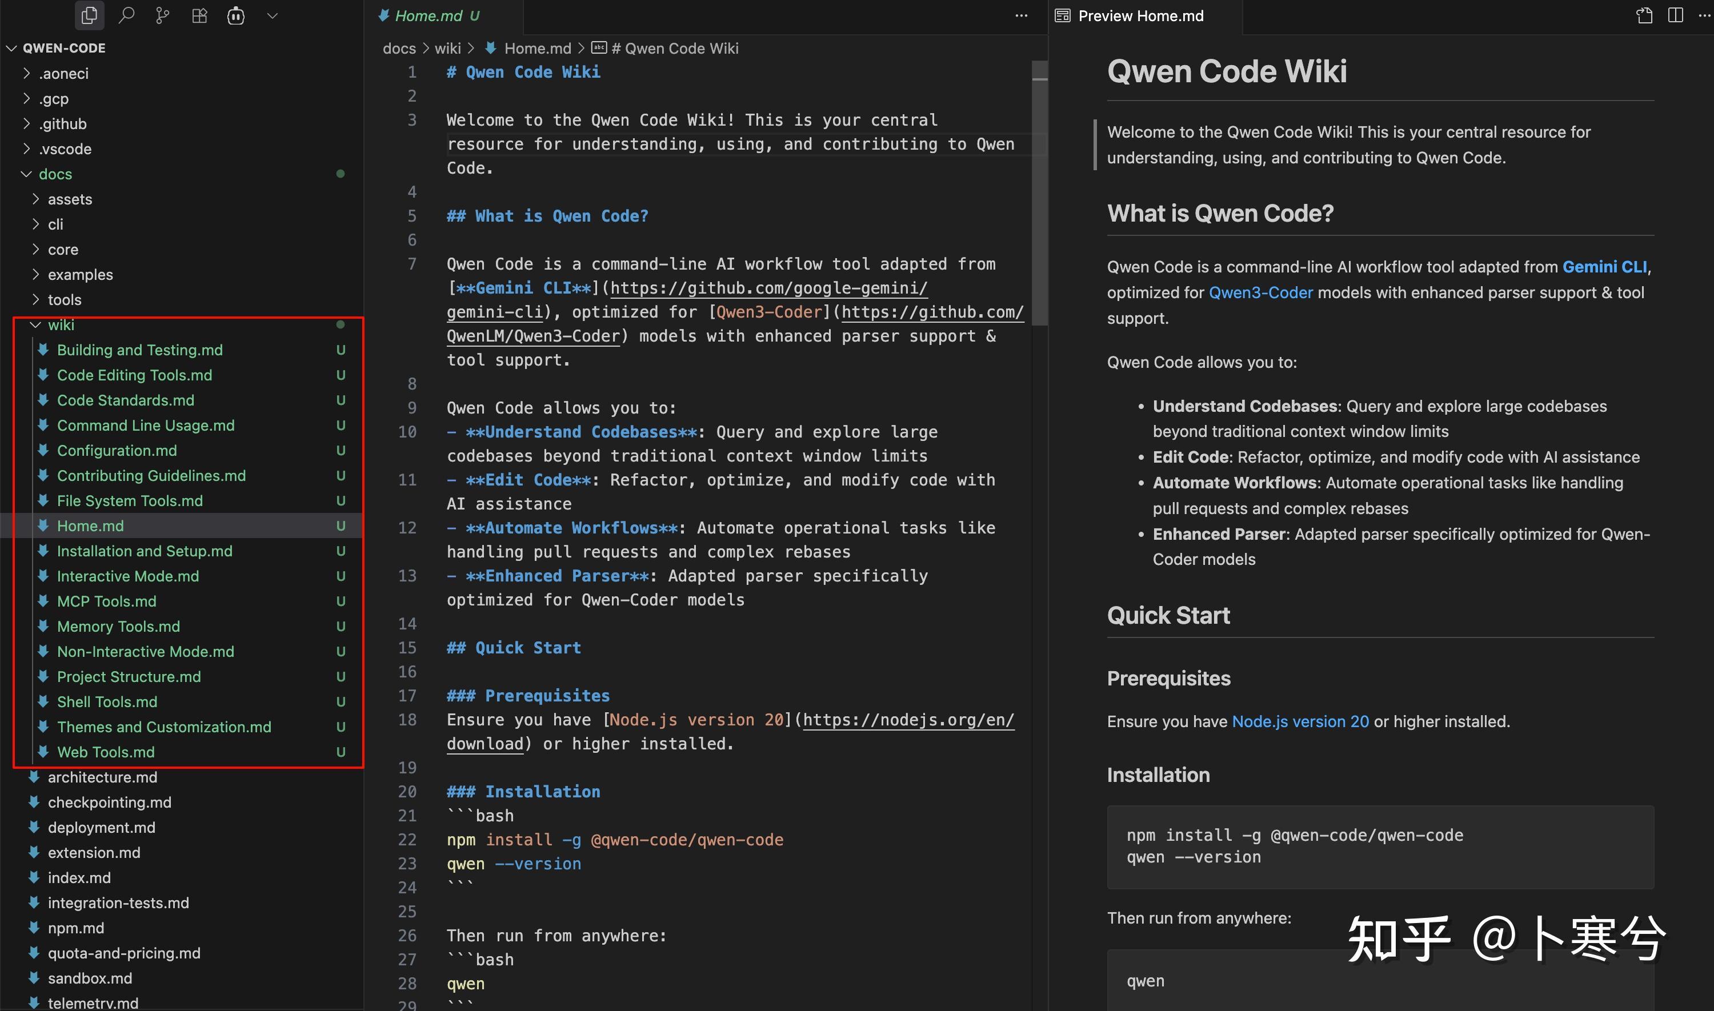Open the Extensions view icon
1714x1011 pixels.
[x=199, y=15]
